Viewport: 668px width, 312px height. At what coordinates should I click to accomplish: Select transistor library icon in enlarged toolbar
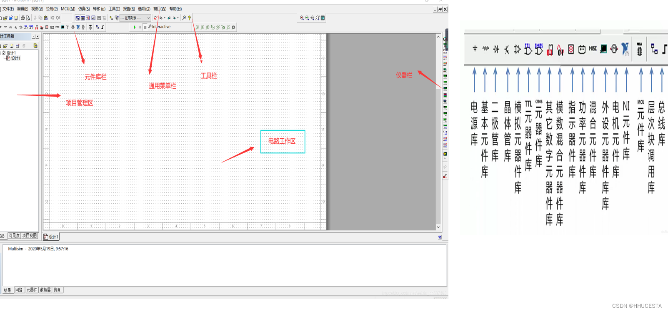(507, 50)
